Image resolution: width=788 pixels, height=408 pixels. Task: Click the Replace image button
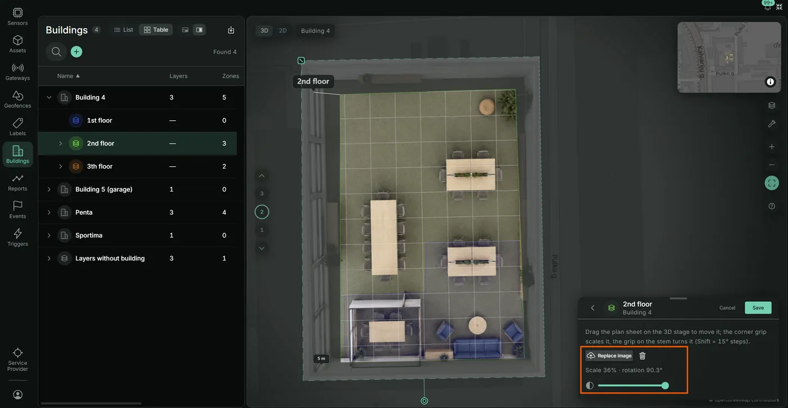point(609,356)
